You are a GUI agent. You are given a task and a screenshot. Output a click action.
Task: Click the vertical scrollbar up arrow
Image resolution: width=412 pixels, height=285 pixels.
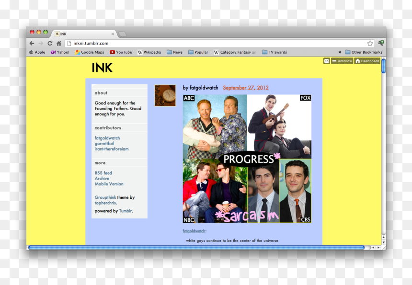pos(384,237)
